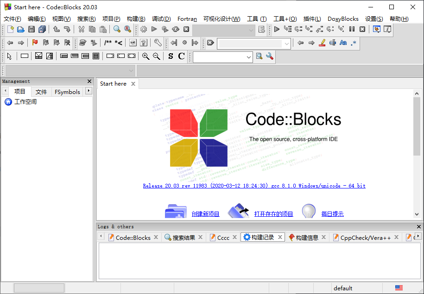Click the Toggle bookmark red flag icon
This screenshot has height=294, width=424.
(35, 43)
